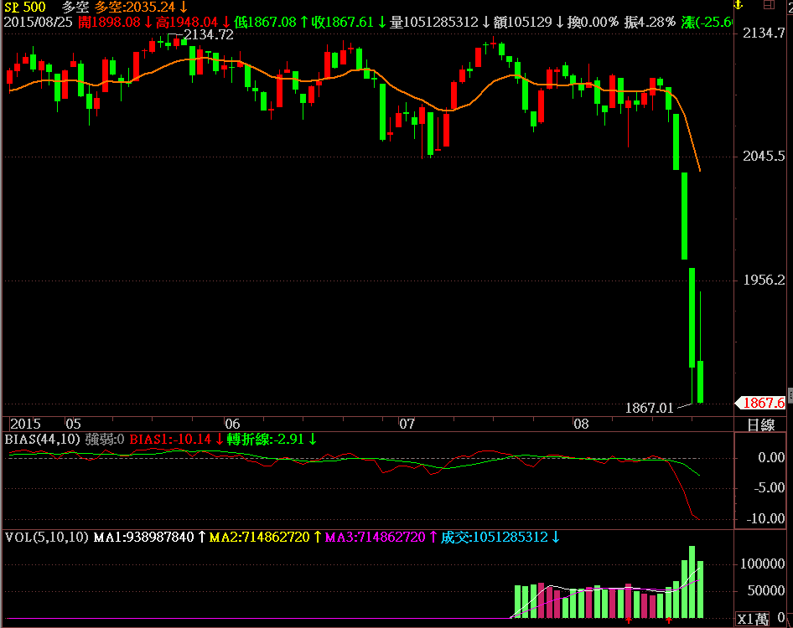Click the 1867.01 low price annotation
Viewport: 793px width, 628px height.
(650, 408)
